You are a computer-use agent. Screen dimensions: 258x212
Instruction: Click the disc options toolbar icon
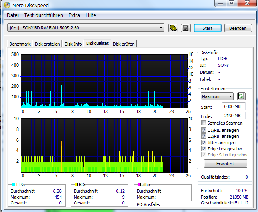pos(173,28)
